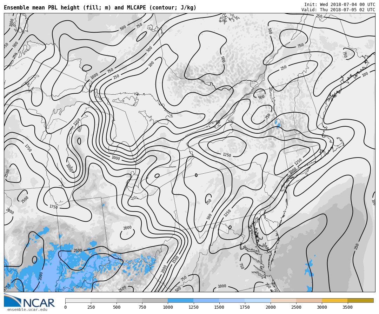379x314 pixels.
Task: Click the NCAR wordmark text
Action: tap(39, 303)
